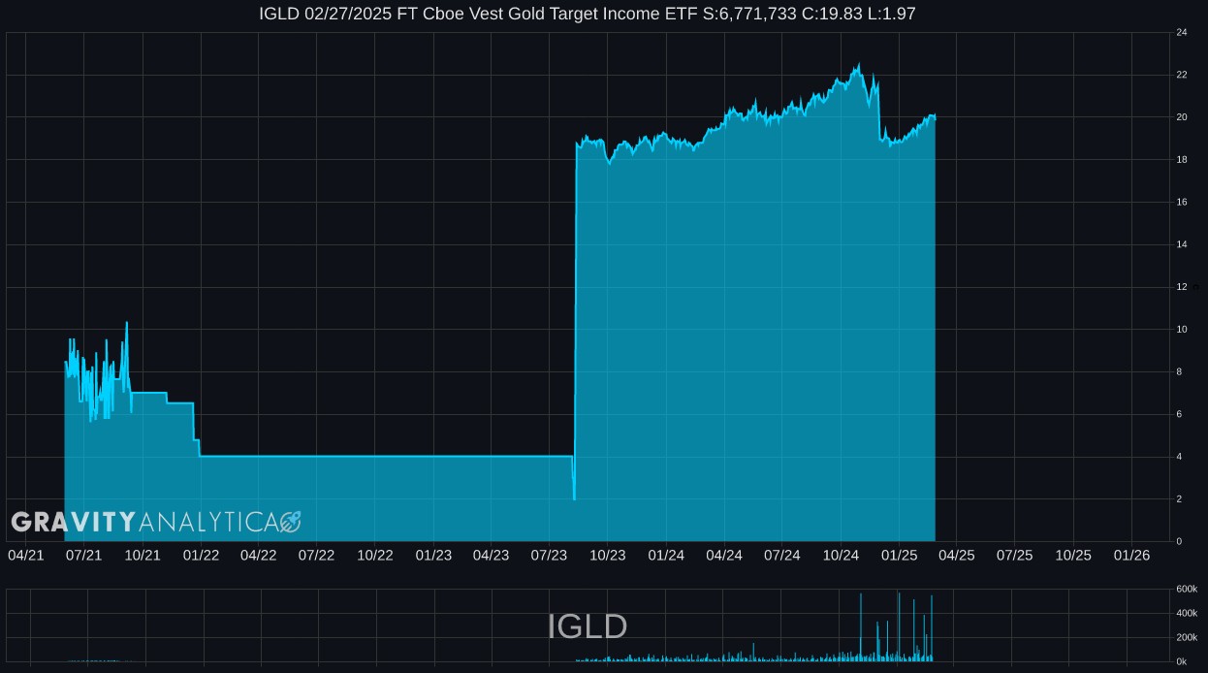This screenshot has width=1208, height=673.
Task: Select the 04/21 date label on the time axis
Action: pos(25,556)
